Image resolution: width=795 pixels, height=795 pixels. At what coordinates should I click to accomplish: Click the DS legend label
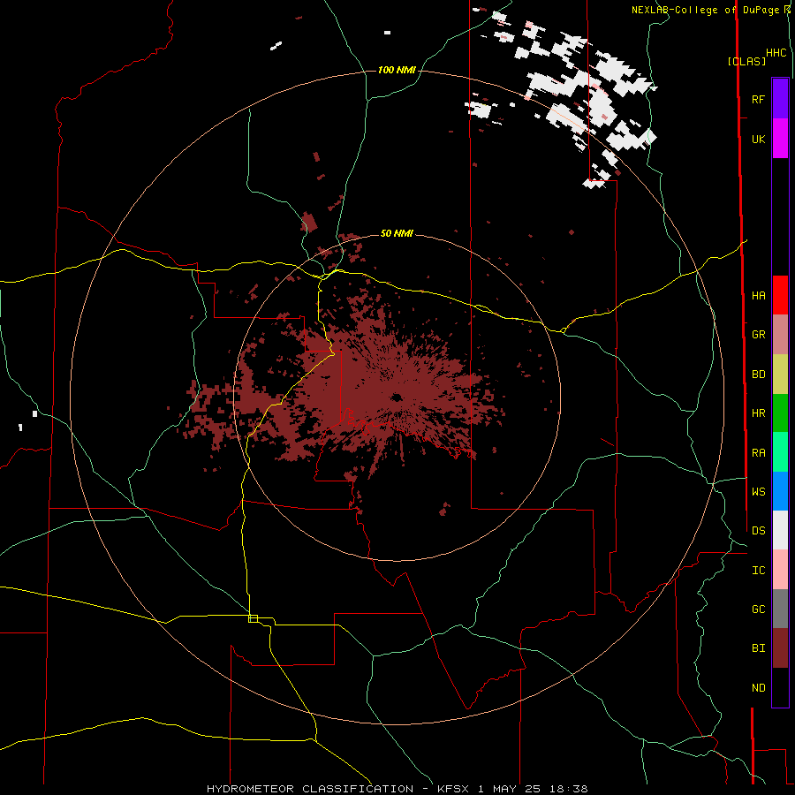758,530
